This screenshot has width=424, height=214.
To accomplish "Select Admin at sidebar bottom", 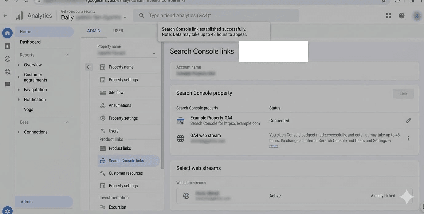I will click(44, 202).
